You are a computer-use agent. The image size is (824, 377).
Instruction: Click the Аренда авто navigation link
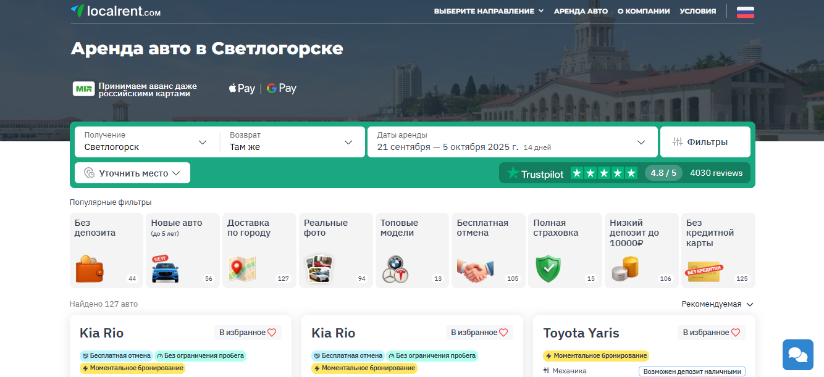pyautogui.click(x=581, y=11)
